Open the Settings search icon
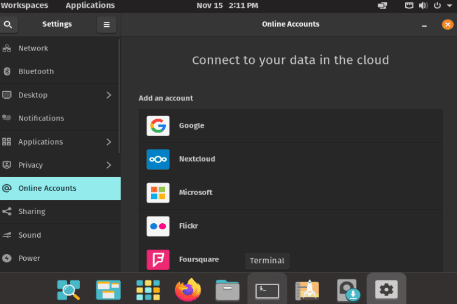The width and height of the screenshot is (457, 304). coord(8,24)
